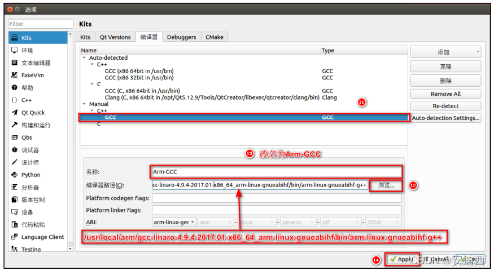The height and width of the screenshot is (271, 494).
Task: Open the 设计师 pencil icon
Action: tap(15, 162)
